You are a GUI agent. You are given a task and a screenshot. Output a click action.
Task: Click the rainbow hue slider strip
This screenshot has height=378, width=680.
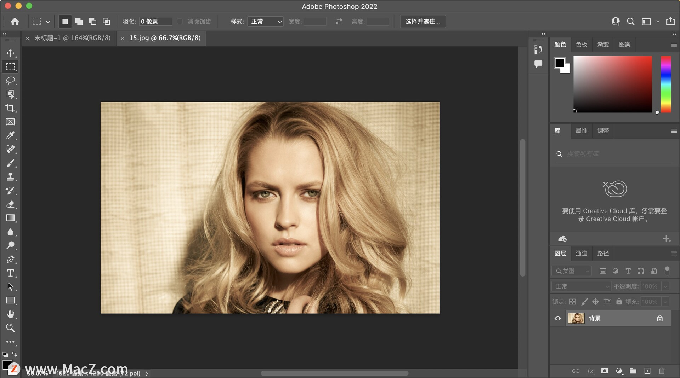click(x=666, y=84)
